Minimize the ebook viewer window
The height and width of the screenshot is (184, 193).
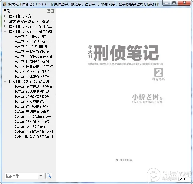click(x=167, y=3)
